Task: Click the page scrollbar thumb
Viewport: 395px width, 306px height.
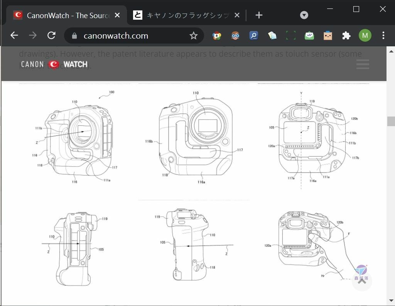Action: click(391, 121)
